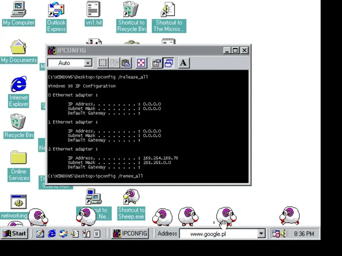Switch IPCONFIG window to full screen
The height and width of the screenshot is (256, 342).
(141, 63)
